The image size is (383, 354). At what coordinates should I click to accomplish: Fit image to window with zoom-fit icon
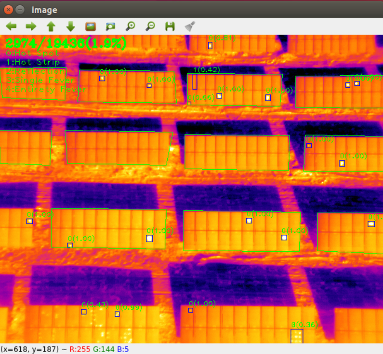pyautogui.click(x=110, y=26)
